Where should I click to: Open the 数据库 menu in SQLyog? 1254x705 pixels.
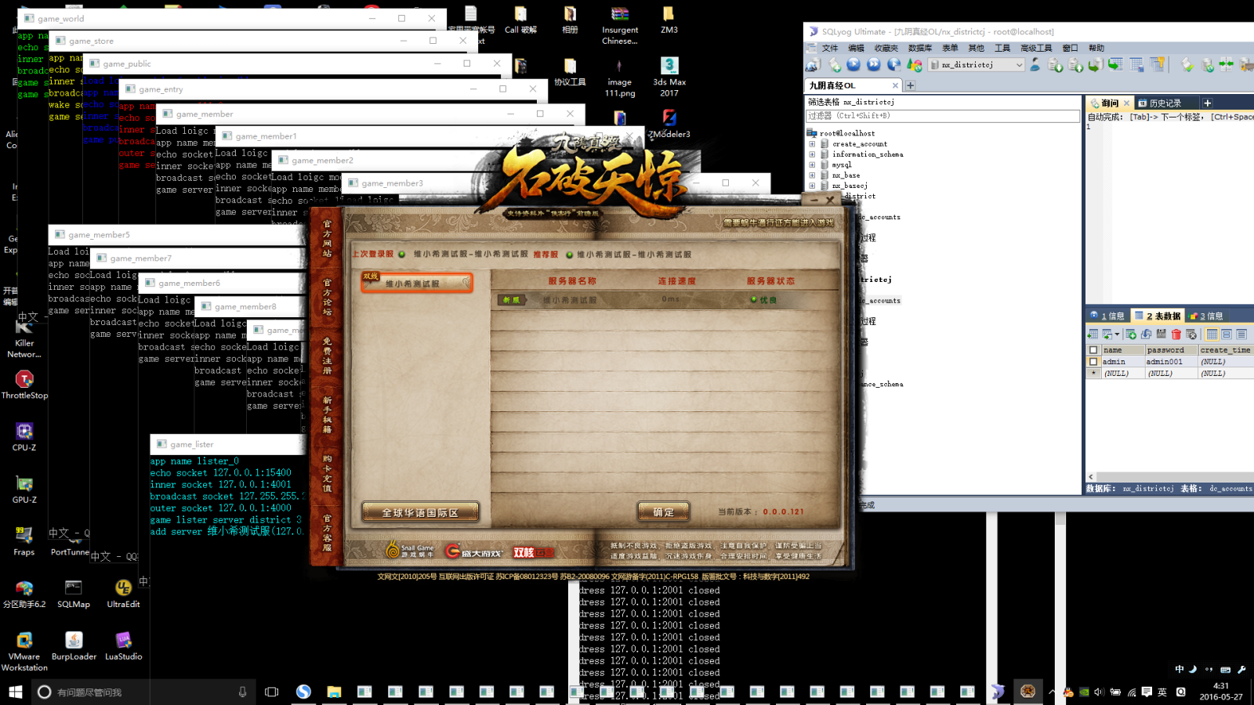[919, 48]
